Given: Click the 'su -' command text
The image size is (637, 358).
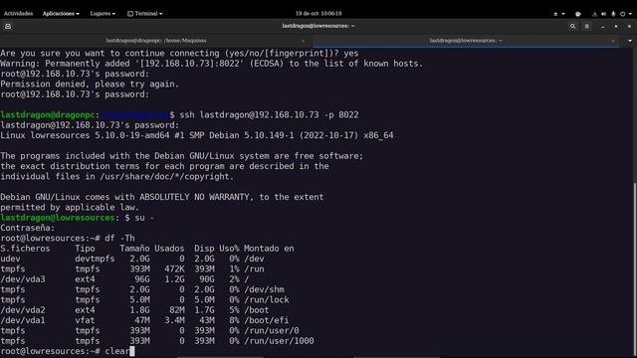Looking at the screenshot, I should tap(144, 218).
